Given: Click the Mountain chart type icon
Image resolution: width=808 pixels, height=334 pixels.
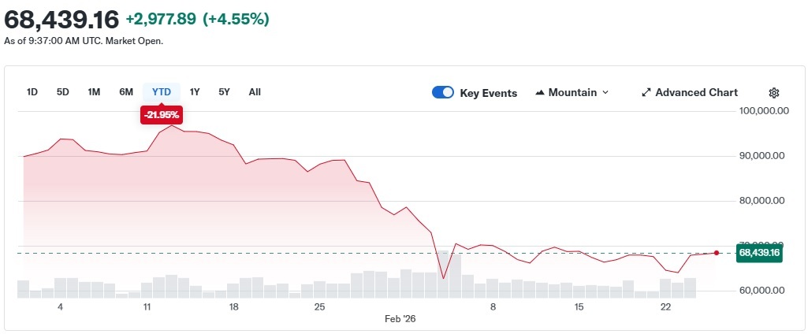Looking at the screenshot, I should click(540, 93).
